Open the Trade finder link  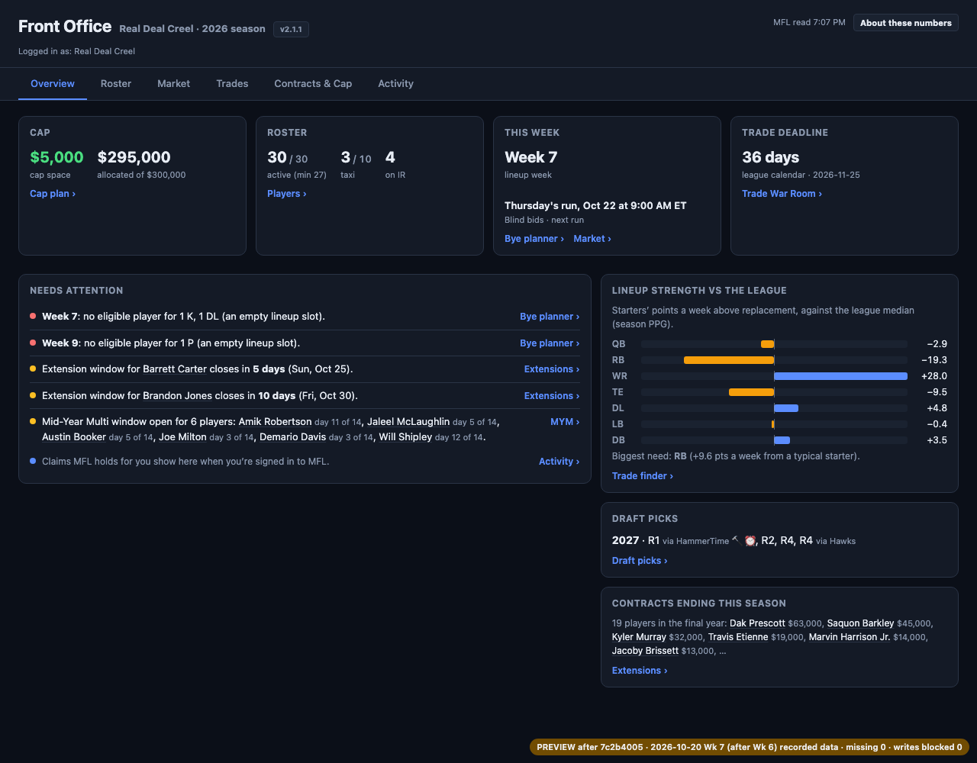pyautogui.click(x=643, y=476)
